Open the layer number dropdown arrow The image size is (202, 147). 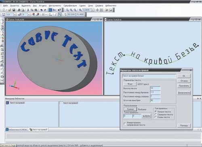click(x=29, y=14)
